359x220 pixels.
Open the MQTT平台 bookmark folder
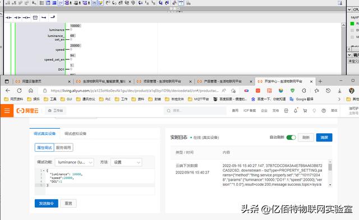pyautogui.click(x=198, y=99)
